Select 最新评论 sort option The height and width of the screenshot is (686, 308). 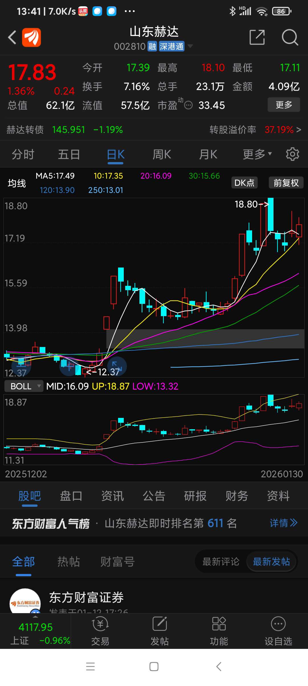pyautogui.click(x=221, y=562)
